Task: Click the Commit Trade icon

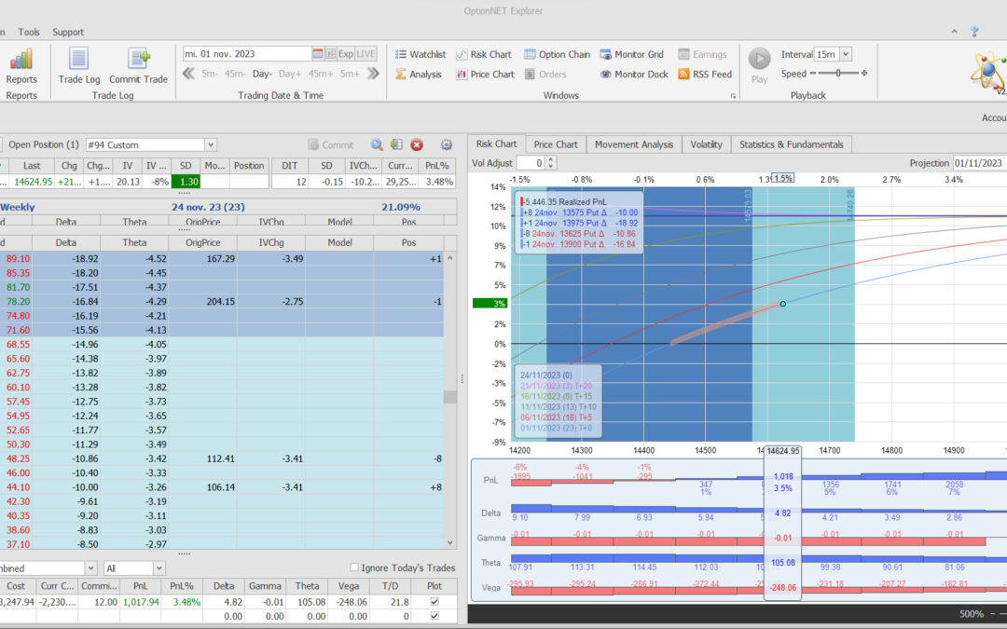Action: (138, 59)
